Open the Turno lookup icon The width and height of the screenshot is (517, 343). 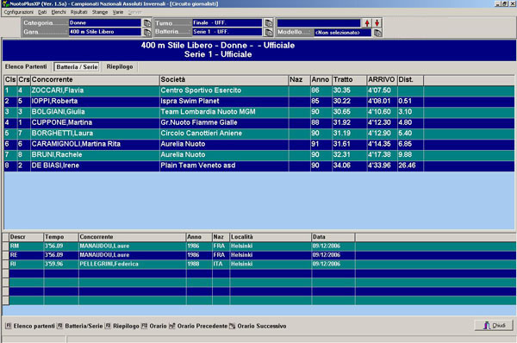269,22
